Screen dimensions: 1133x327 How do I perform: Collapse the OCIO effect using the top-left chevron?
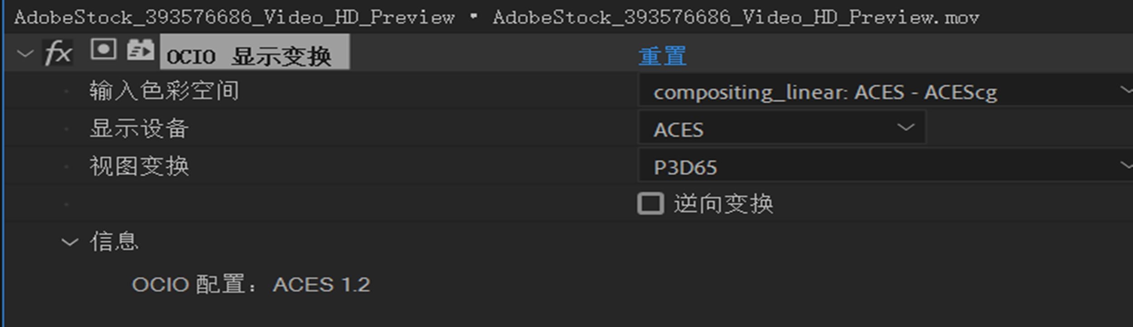(x=25, y=53)
